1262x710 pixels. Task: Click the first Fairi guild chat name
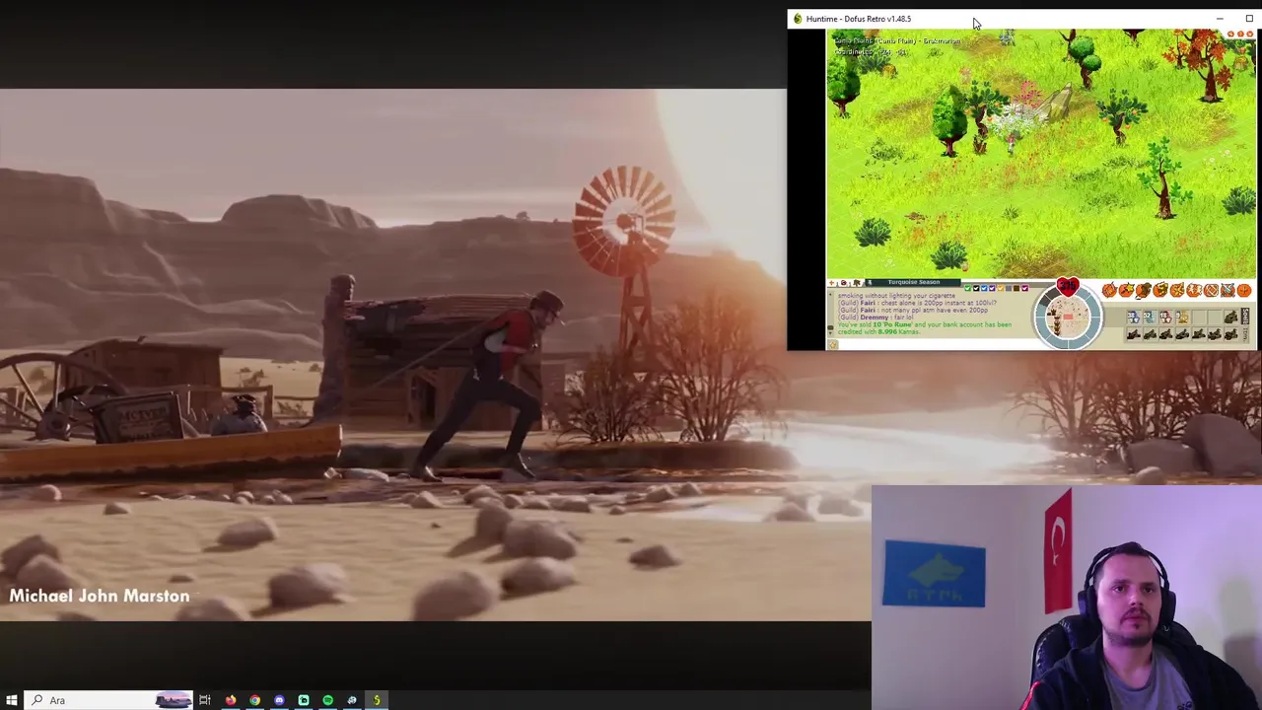868,303
